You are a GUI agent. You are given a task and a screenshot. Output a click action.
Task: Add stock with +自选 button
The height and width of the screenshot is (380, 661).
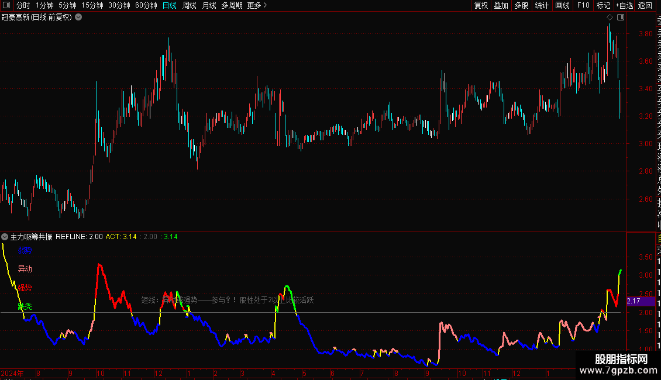(x=624, y=5)
